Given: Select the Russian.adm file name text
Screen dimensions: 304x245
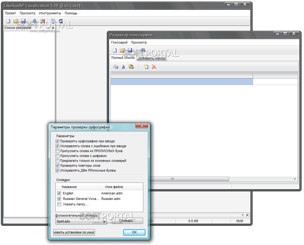Looking at the screenshot, I should [x=111, y=199].
